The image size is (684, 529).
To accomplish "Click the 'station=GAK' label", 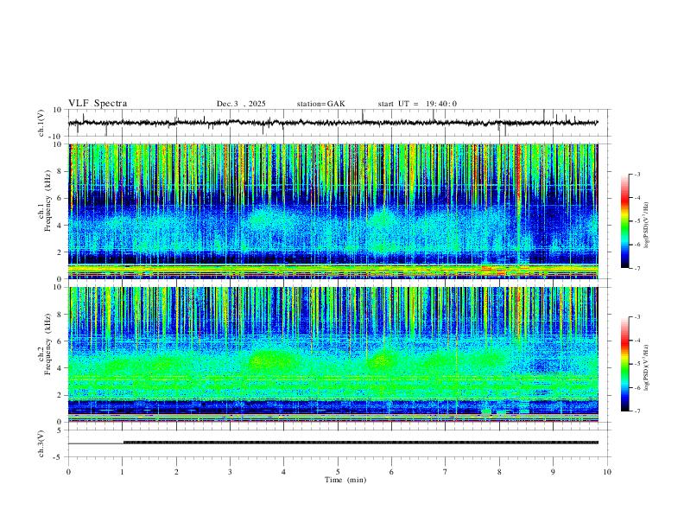I will point(320,104).
